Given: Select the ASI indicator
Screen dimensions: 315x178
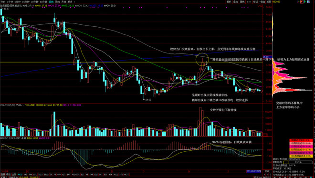Looking at the screenshot, I should 64,175.
